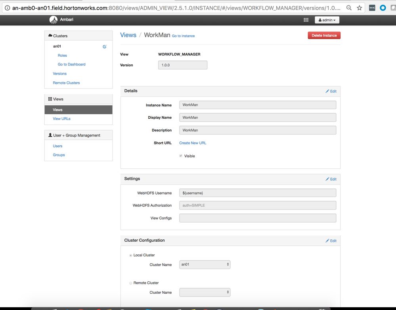The width and height of the screenshot is (396, 310).
Task: Open Roles in the sidebar
Action: [62, 56]
